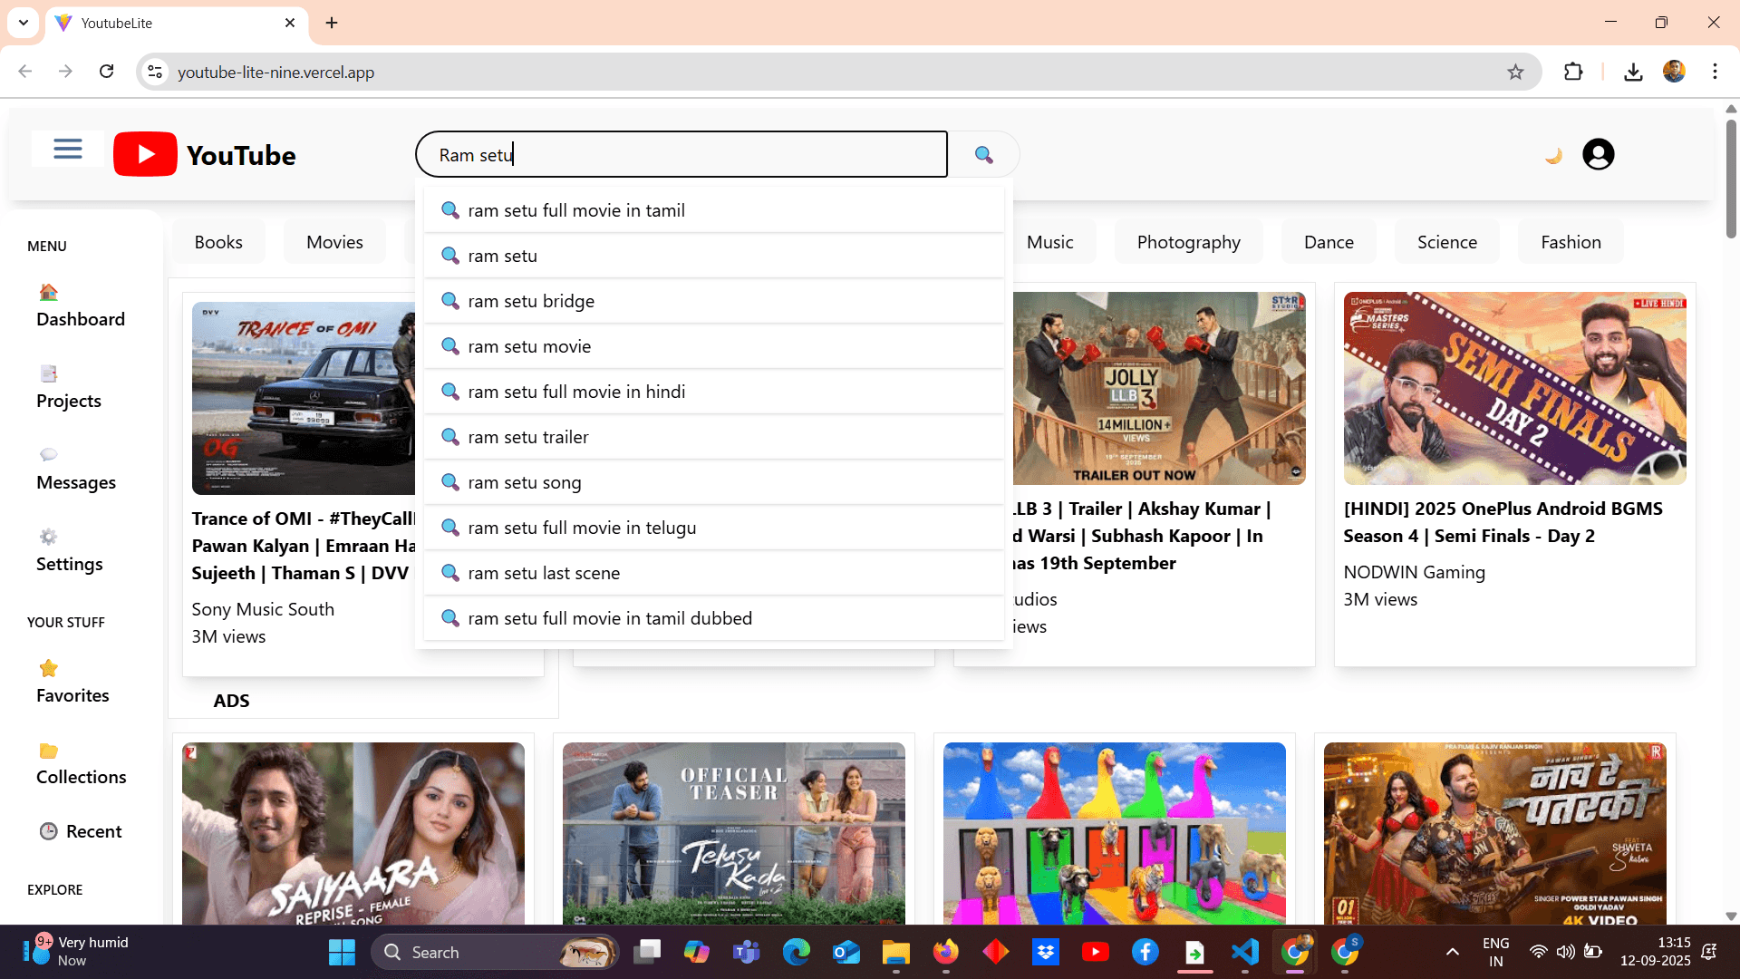Click the Messages speech bubble icon
The height and width of the screenshot is (979, 1740).
(x=49, y=455)
